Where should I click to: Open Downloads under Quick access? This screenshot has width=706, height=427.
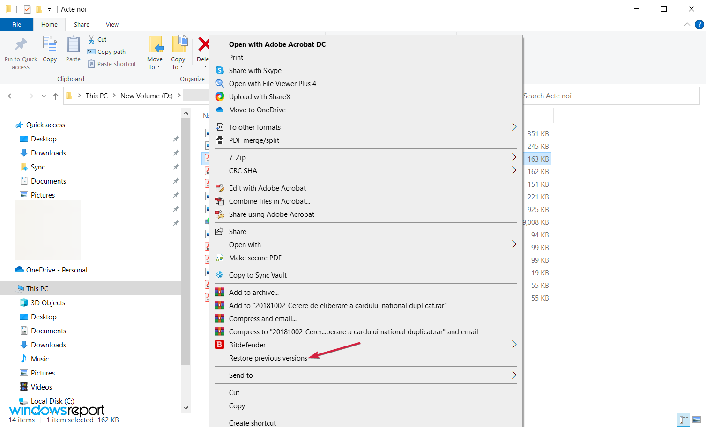pos(48,153)
